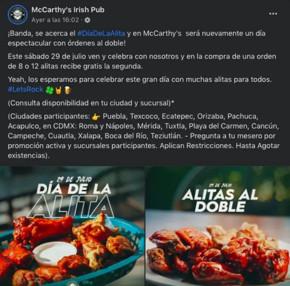This screenshot has width=290, height=286.
Task: Open the 'Ayer a las 16:02' timestamp
Action: (55, 20)
